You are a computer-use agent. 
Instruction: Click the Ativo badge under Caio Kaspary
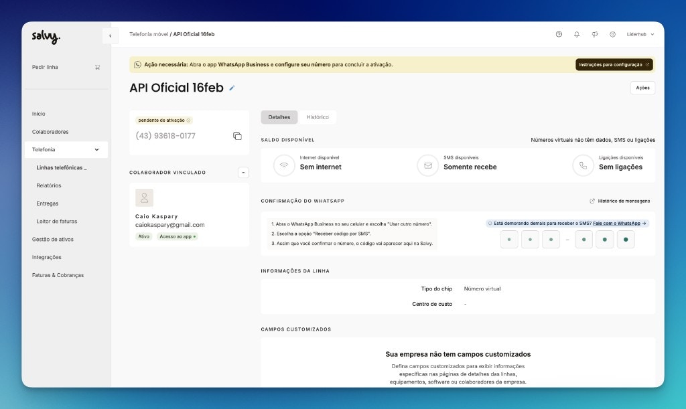point(144,236)
